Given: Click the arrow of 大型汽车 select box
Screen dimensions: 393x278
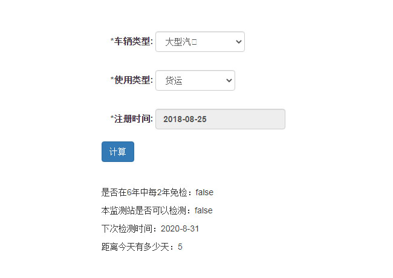Looking at the screenshot, I should [238, 42].
